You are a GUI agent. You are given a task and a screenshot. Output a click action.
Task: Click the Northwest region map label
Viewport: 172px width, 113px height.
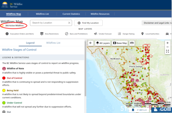tap(115, 59)
